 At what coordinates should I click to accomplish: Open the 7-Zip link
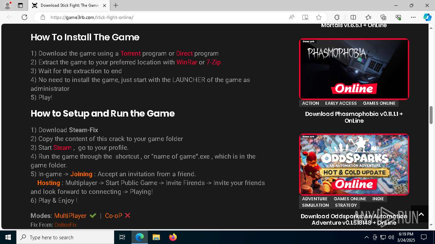tap(213, 62)
